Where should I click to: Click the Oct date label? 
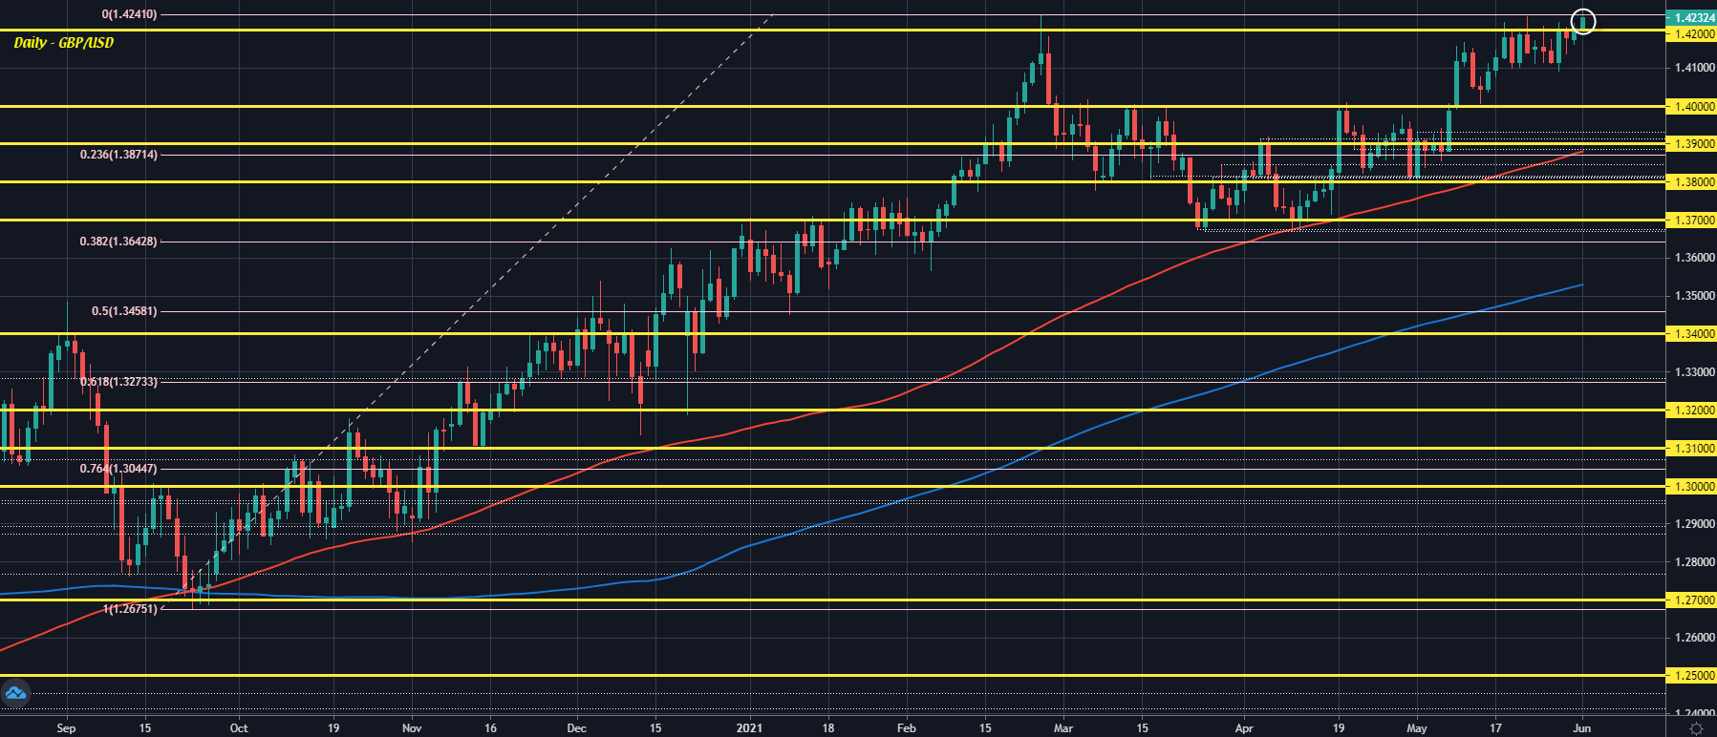pos(239,728)
